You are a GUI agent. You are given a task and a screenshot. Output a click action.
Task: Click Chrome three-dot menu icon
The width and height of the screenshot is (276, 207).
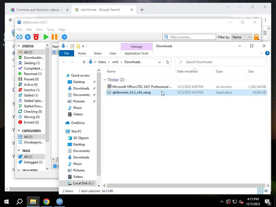pyautogui.click(x=265, y=20)
